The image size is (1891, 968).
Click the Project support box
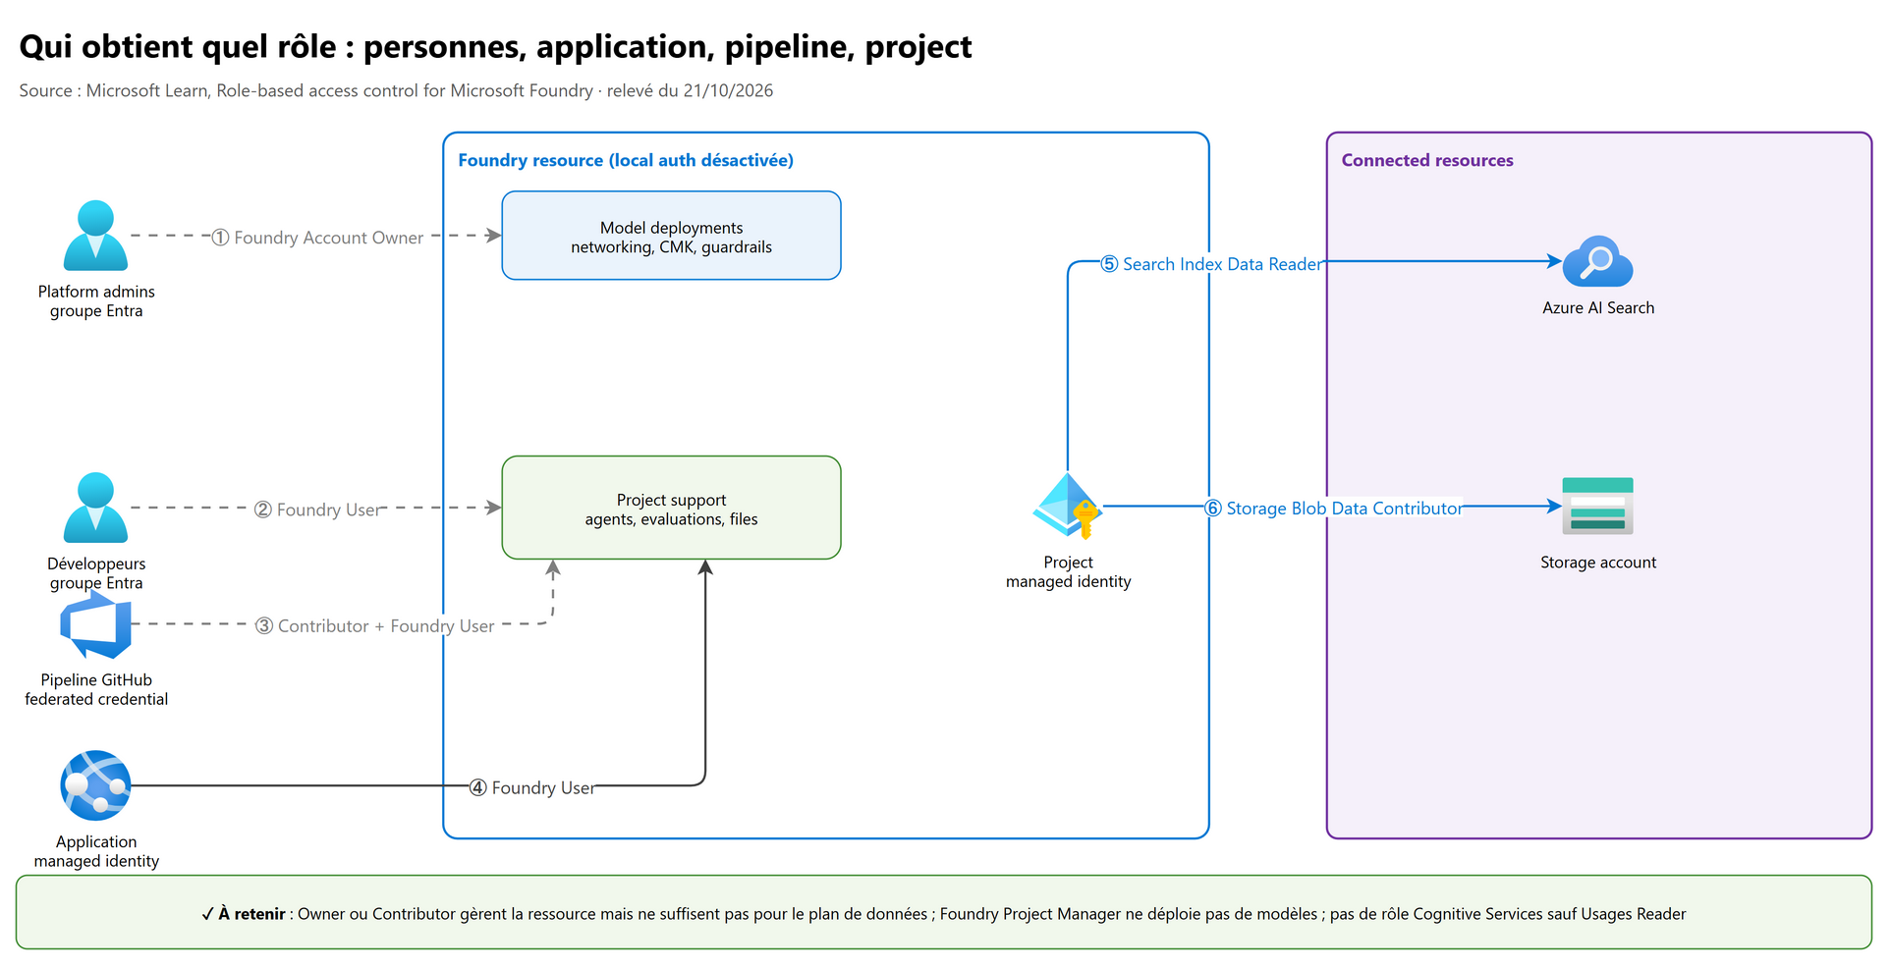(x=672, y=508)
